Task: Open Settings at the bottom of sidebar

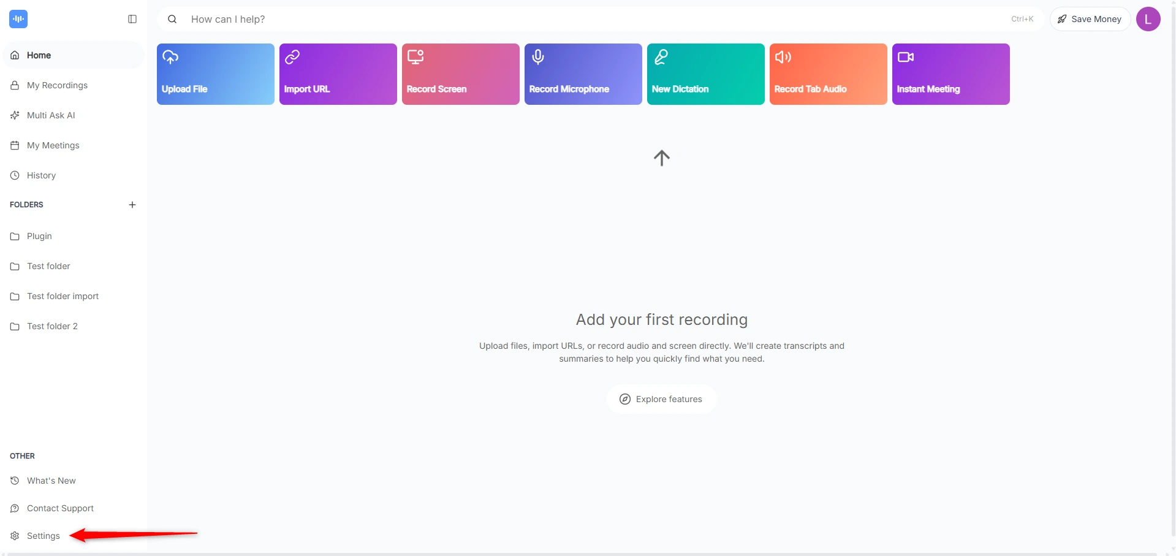Action: 42,535
